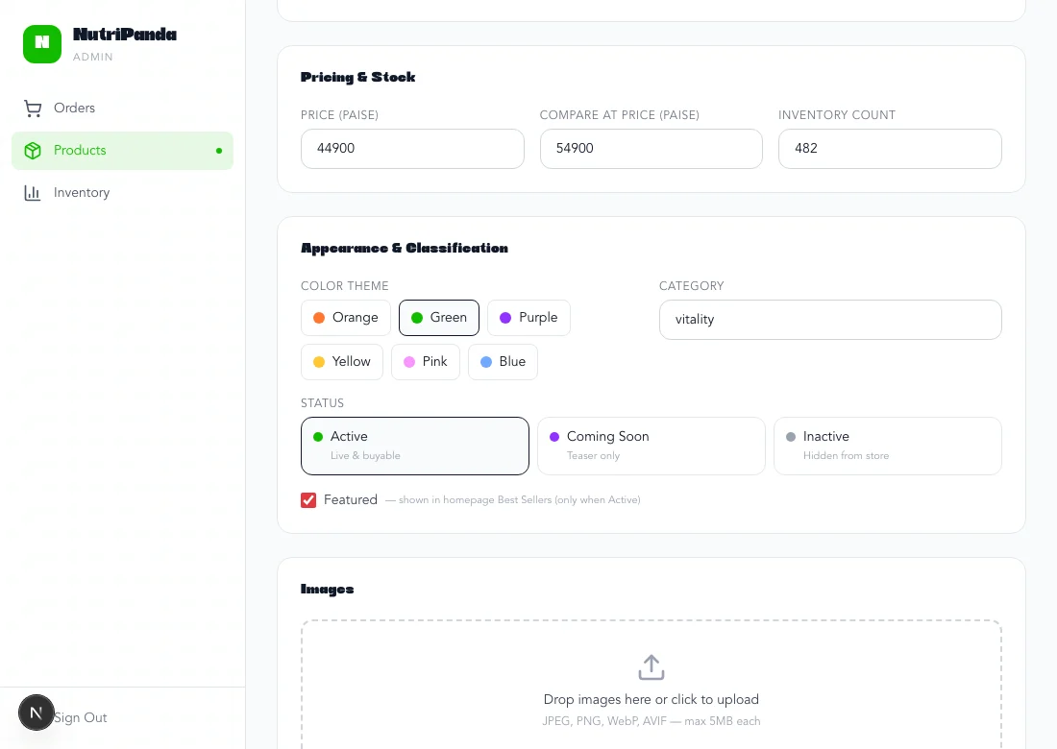
Task: Focus the Inventory Count field
Action: (x=890, y=148)
